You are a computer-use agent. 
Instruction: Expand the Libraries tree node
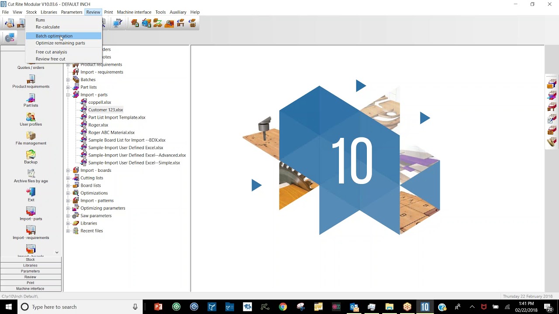click(68, 223)
